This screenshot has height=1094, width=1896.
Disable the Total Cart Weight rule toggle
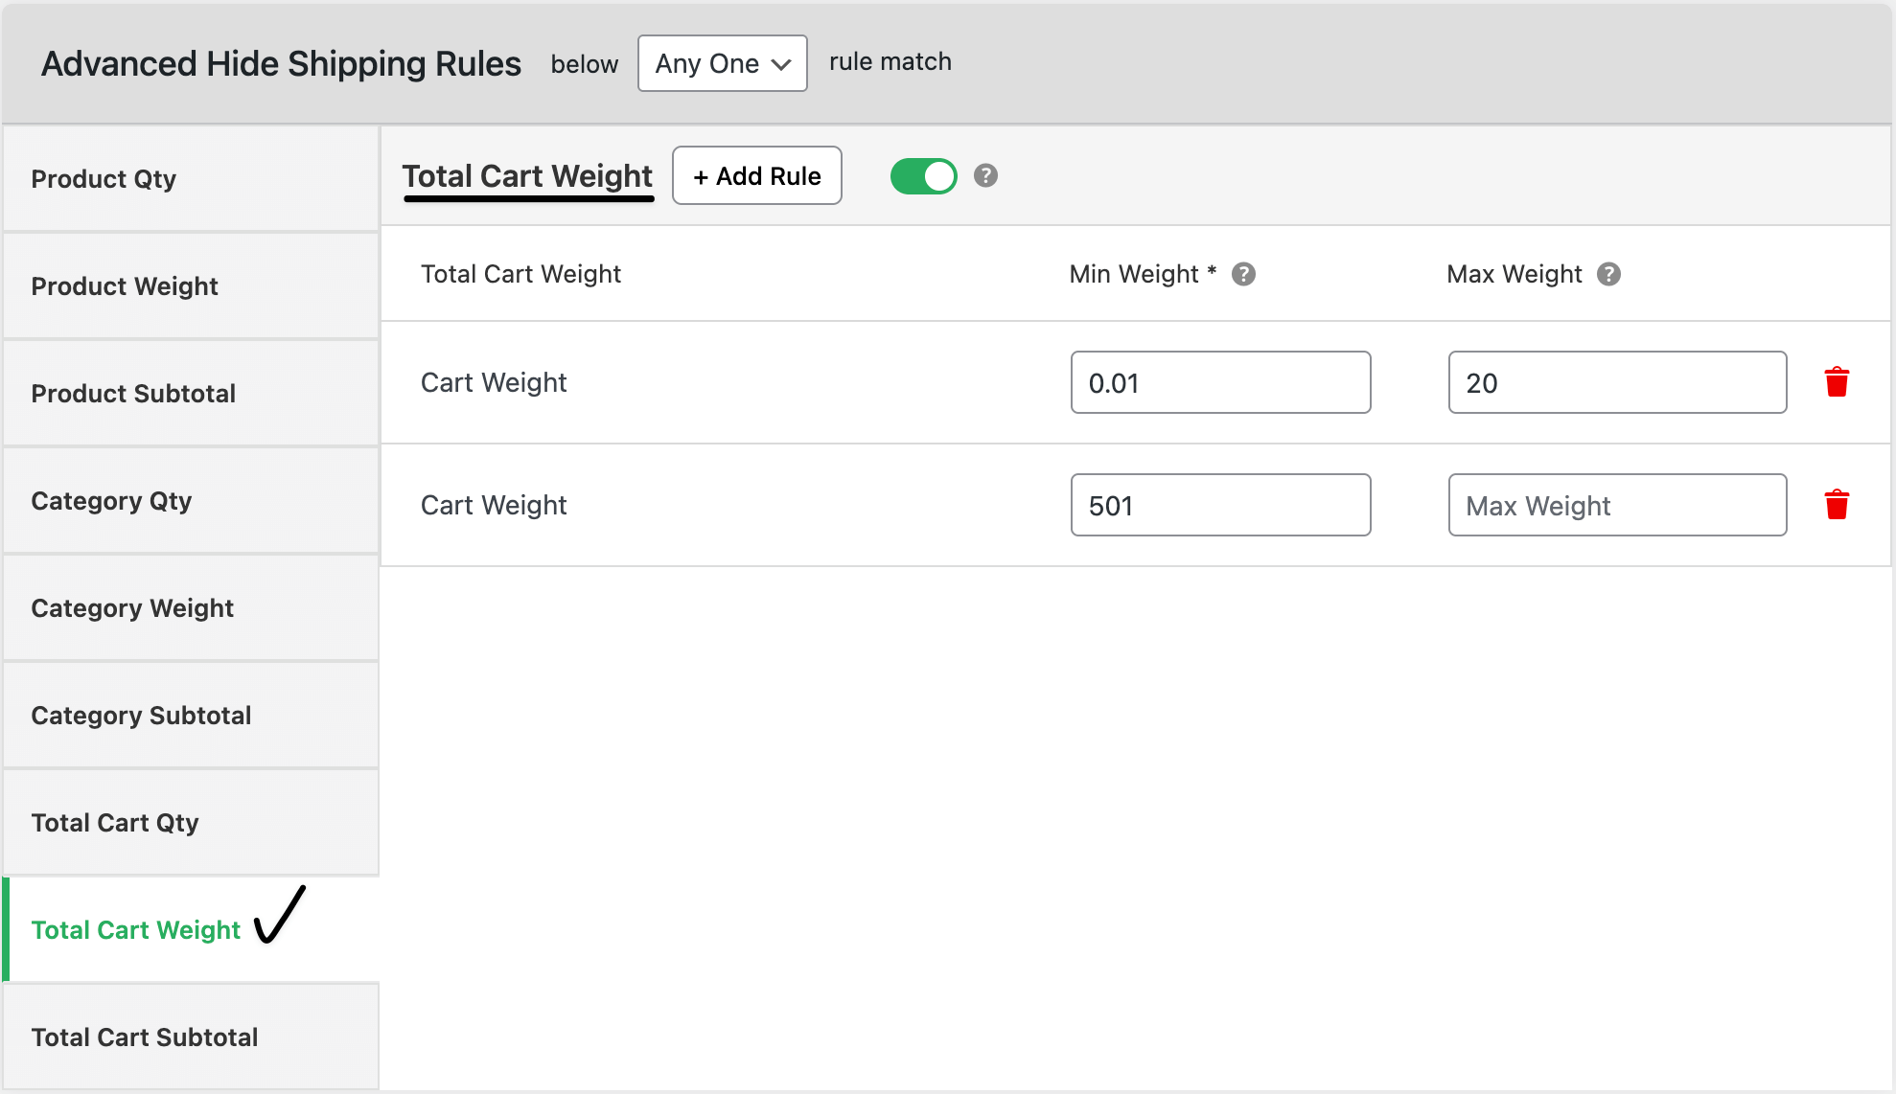(x=922, y=175)
